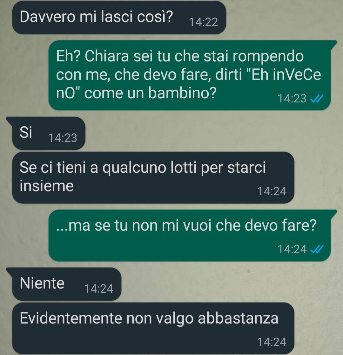This screenshot has height=355, width=343.
Task: Select the "Se ci tieni a qualcuno" message
Action: pyautogui.click(x=153, y=177)
